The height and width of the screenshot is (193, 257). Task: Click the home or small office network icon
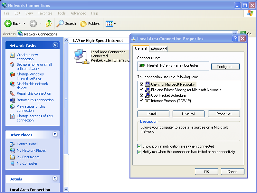point(12,65)
